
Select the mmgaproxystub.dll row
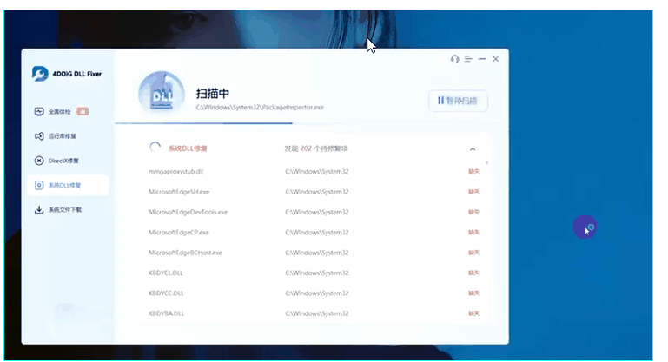(314, 172)
